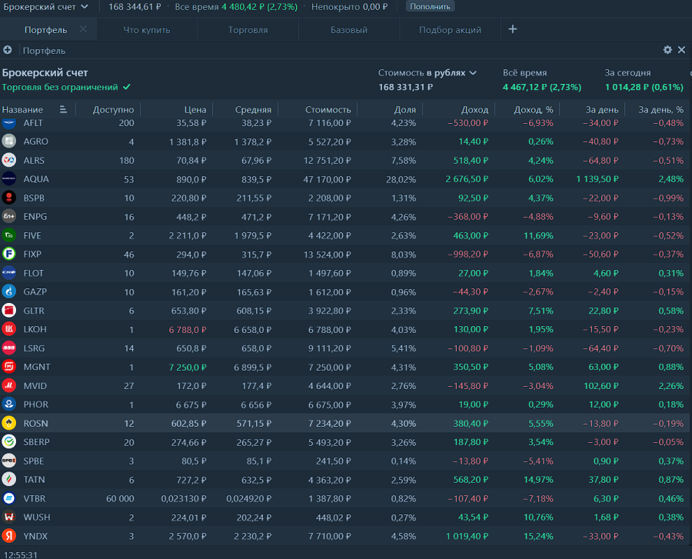This screenshot has width=692, height=559.
Task: Select the AQUA ticker name
Action: [36, 179]
